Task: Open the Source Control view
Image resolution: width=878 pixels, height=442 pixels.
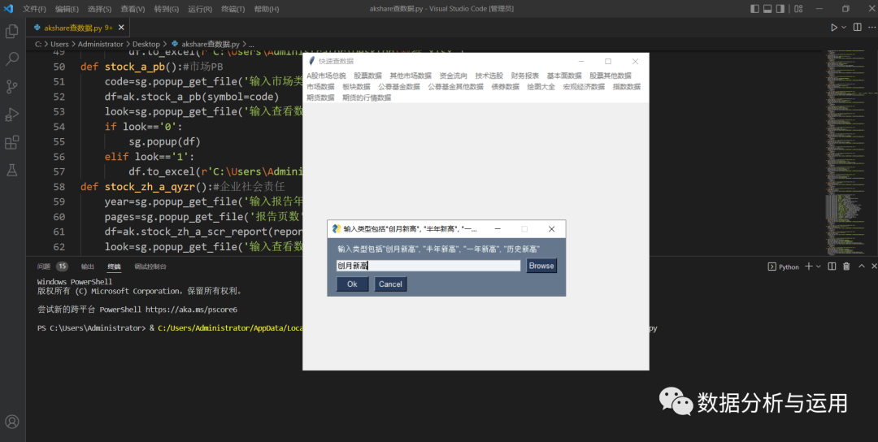Action: (11, 87)
